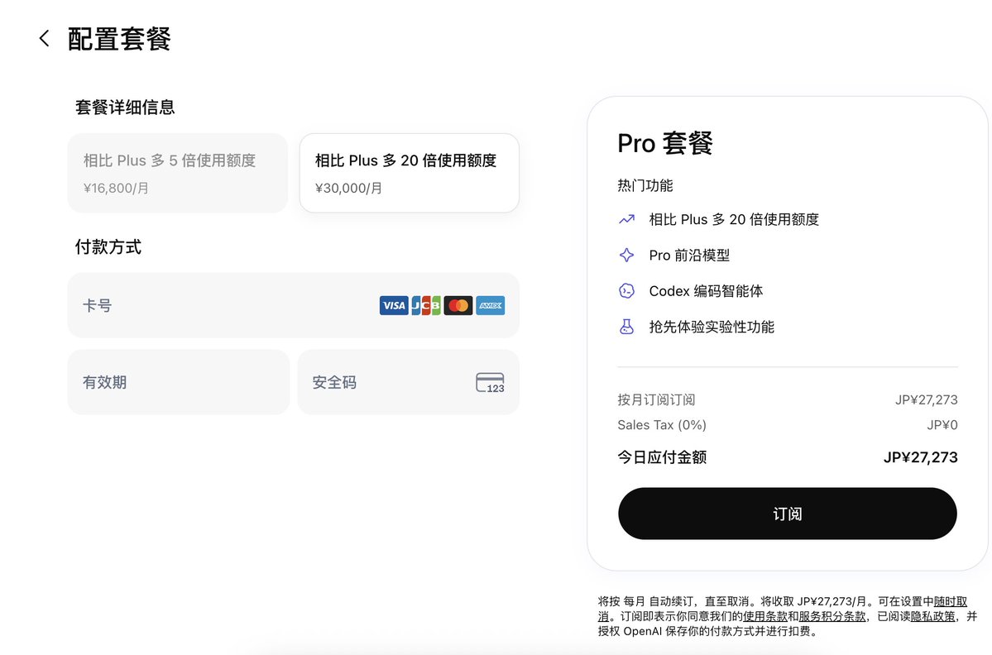Click the 套餐详细信息 section heading
Viewport: 992px width, 655px height.
[x=125, y=108]
